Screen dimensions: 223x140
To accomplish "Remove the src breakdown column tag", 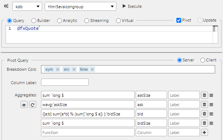I will tap(74, 69).
